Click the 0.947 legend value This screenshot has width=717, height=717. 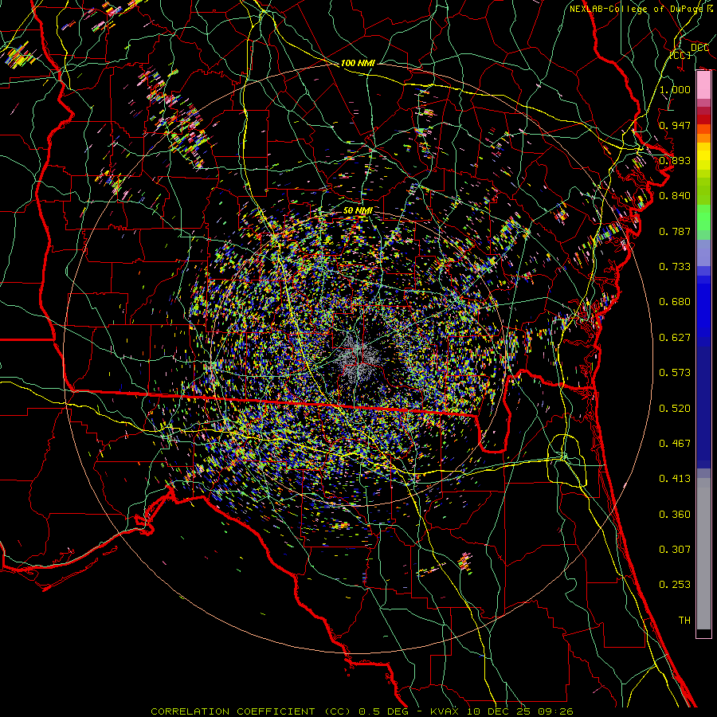point(675,125)
